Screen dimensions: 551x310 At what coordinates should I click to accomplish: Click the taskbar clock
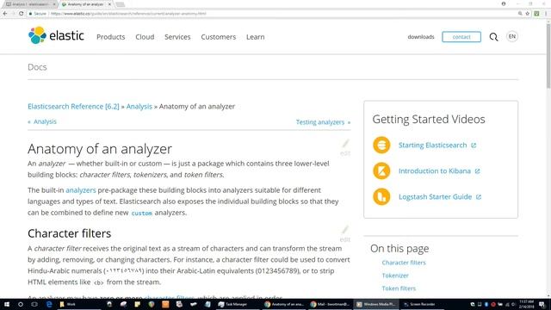tap(526, 304)
